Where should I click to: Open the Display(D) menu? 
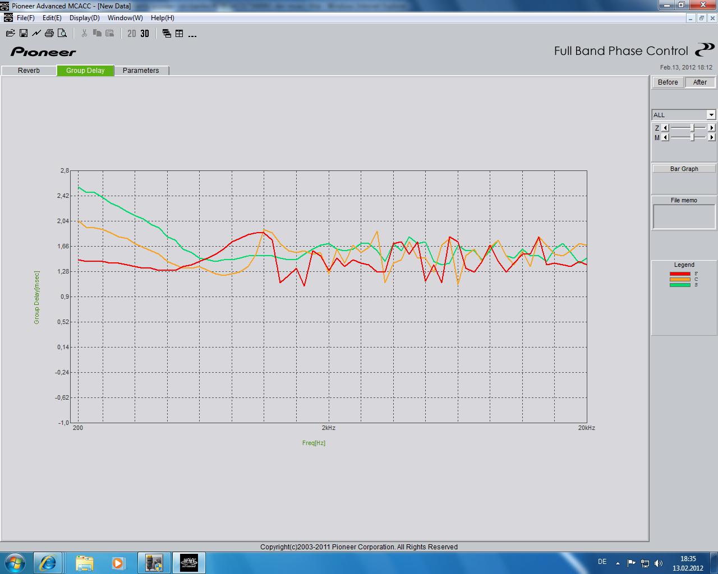click(x=85, y=18)
